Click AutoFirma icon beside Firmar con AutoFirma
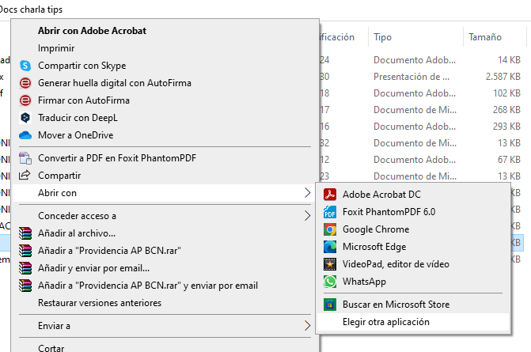Screen dimensions: 531x352 pyautogui.click(x=25, y=100)
